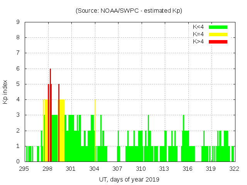Screen dimensions: 247x185
Task: Pick the x-axis tick label 322
Action: pyautogui.click(x=234, y=168)
